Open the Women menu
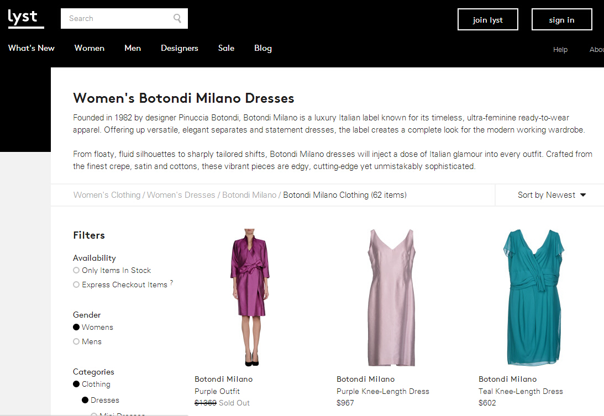Viewport: 604px width, 416px height. 90,48
